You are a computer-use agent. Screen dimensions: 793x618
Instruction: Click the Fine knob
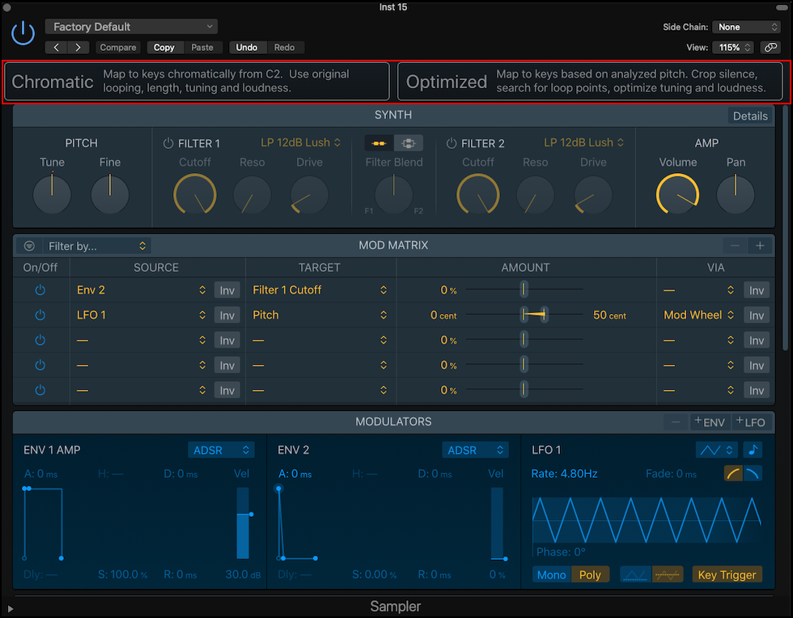pos(110,195)
